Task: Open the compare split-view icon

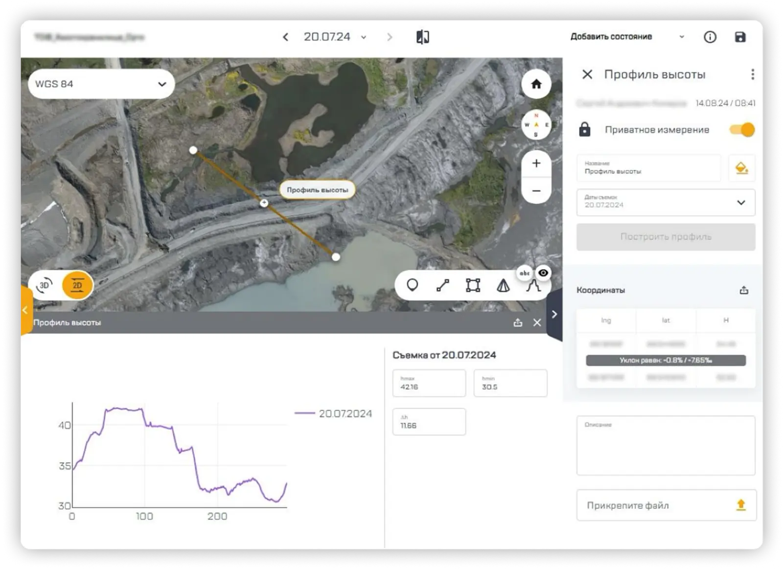Action: [x=422, y=37]
